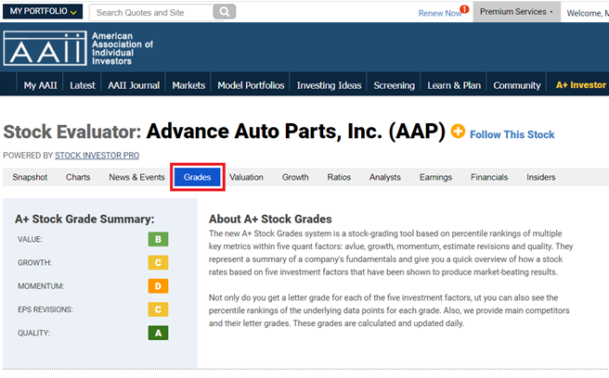
Task: Open the Markets menu
Action: click(x=188, y=85)
